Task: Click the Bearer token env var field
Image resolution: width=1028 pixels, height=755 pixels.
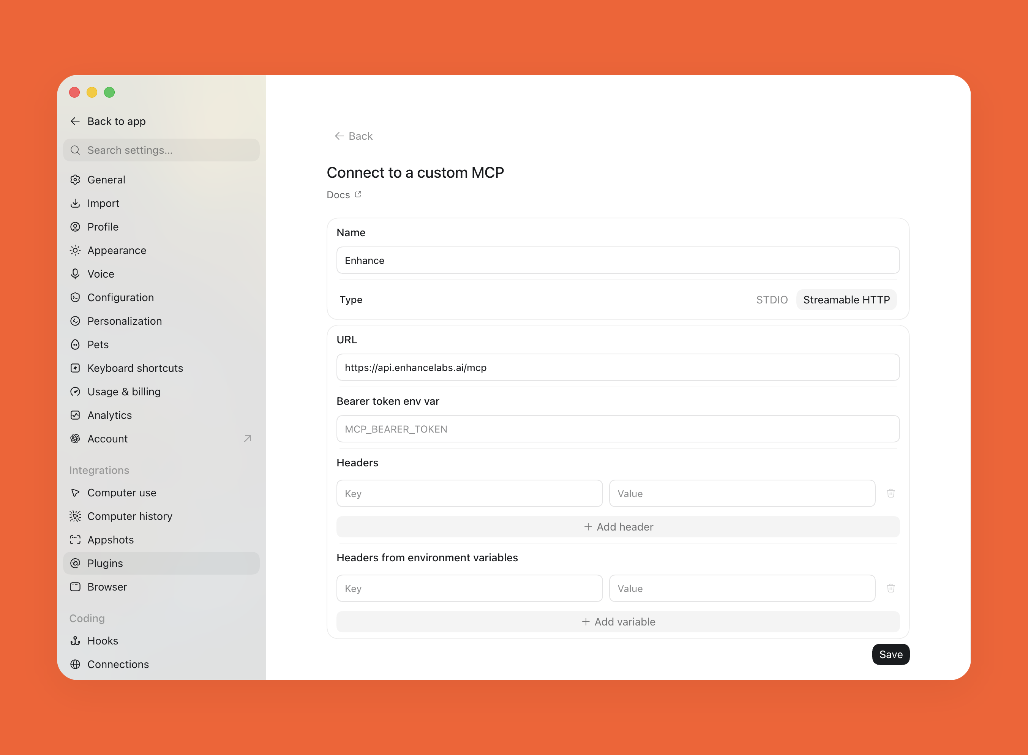Action: 618,429
